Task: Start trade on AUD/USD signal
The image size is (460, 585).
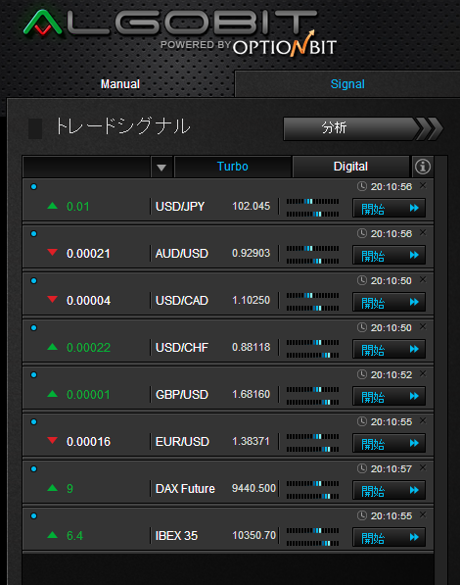Action: (x=389, y=255)
